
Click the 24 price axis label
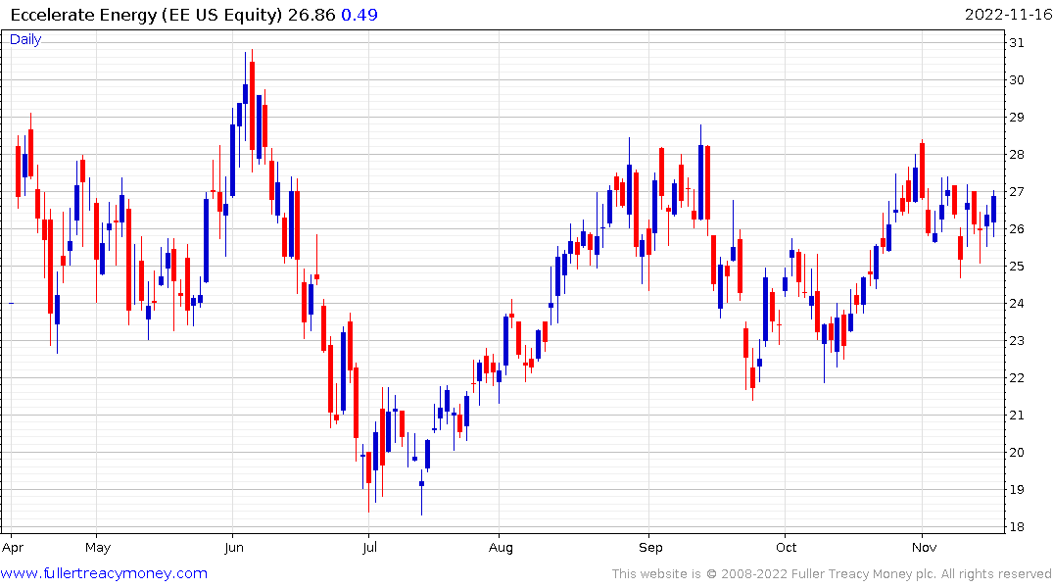1017,304
